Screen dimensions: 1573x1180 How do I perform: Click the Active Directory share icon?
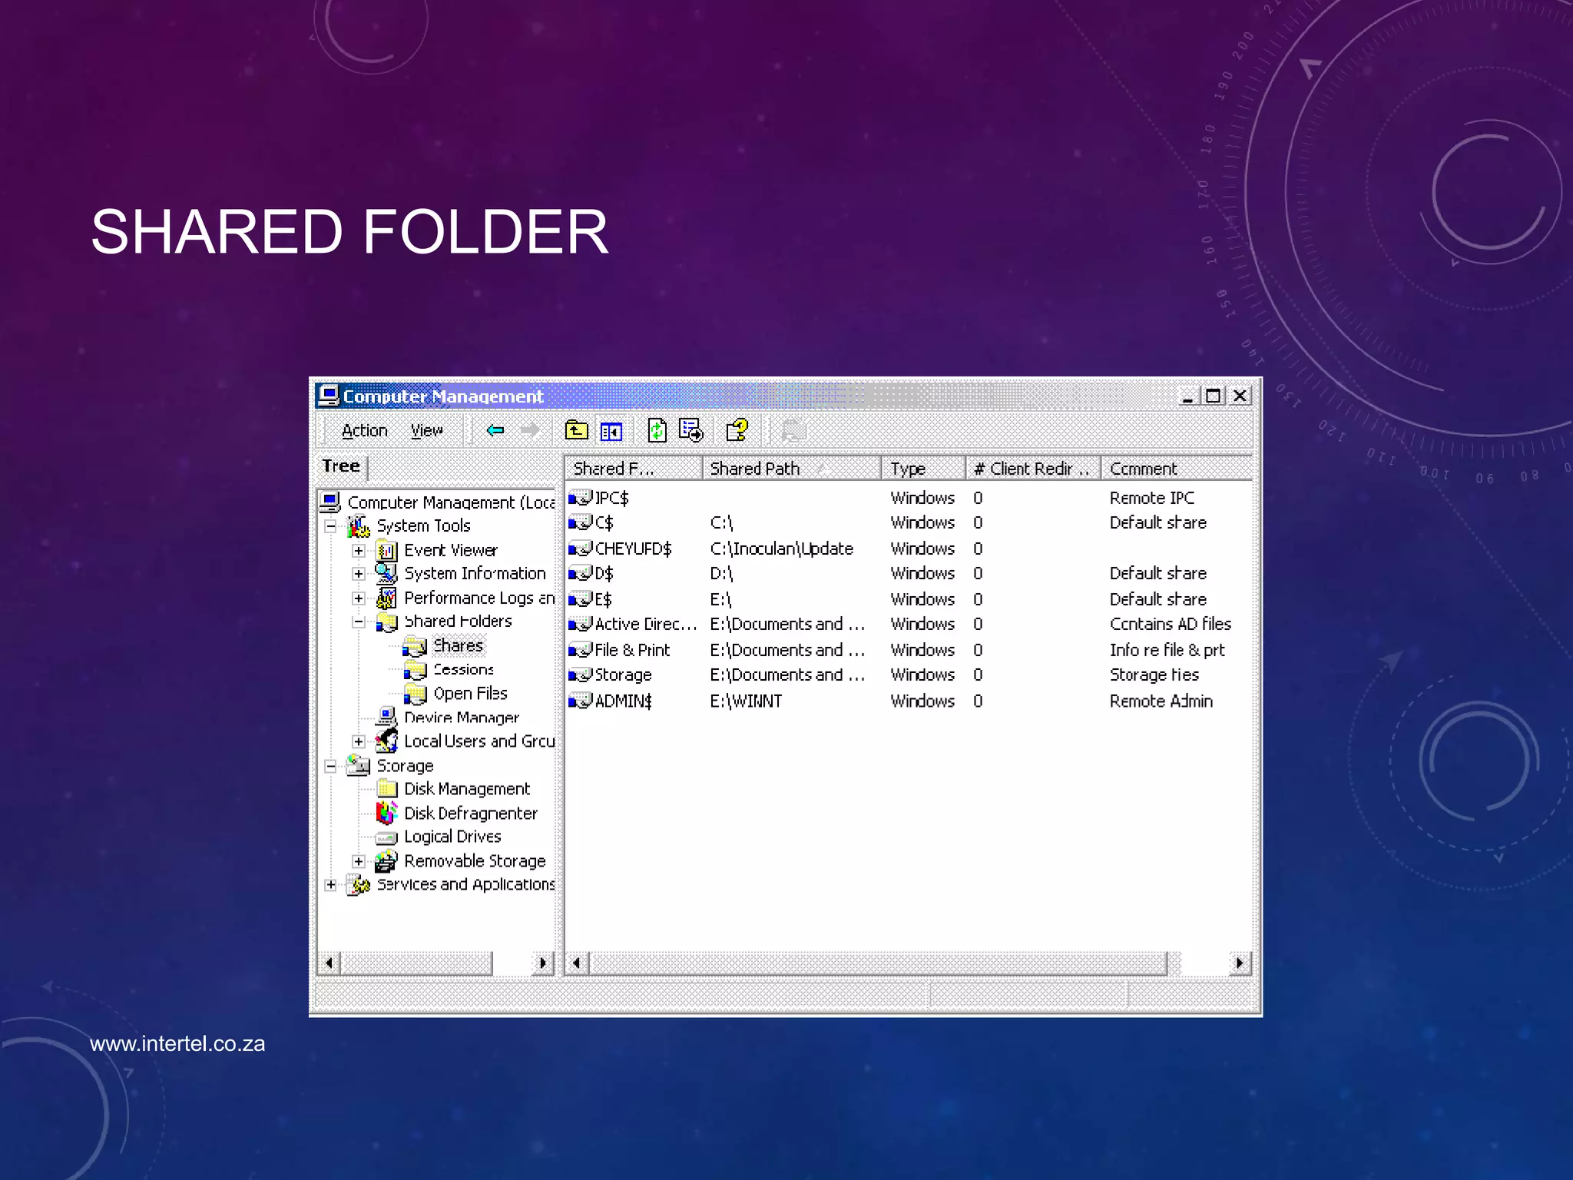[x=581, y=624]
